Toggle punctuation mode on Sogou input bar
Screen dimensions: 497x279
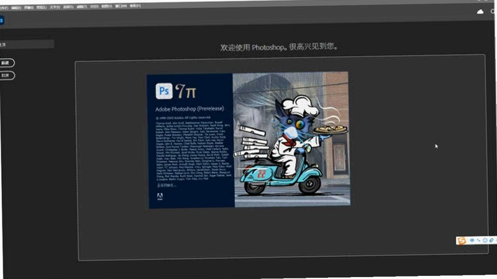click(x=478, y=241)
